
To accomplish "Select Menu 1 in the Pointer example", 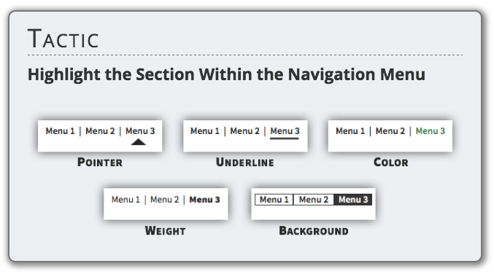I will coord(60,131).
